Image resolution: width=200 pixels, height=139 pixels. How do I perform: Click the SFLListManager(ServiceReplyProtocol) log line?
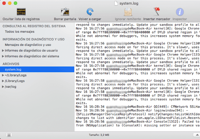click(x=138, y=114)
